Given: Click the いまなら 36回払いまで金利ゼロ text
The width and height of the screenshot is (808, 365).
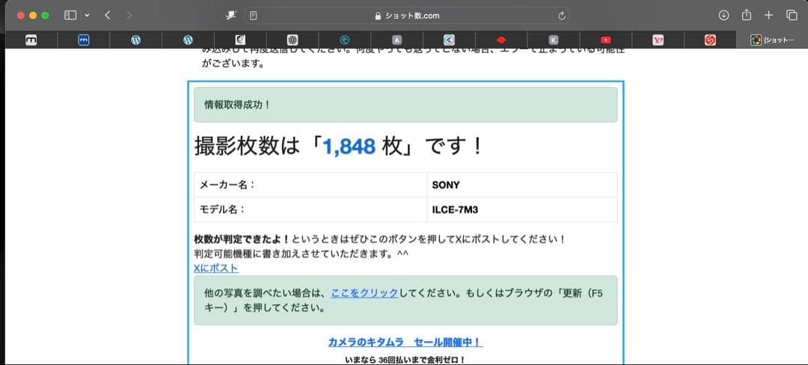Looking at the screenshot, I should [x=405, y=360].
